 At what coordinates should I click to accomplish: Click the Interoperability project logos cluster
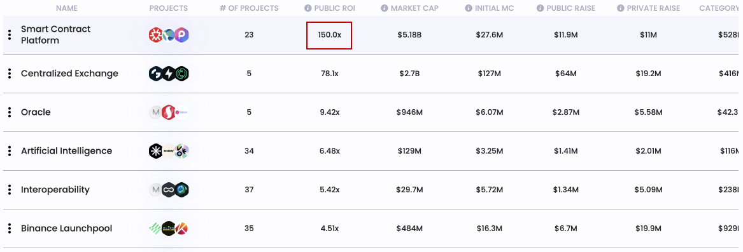[169, 190]
